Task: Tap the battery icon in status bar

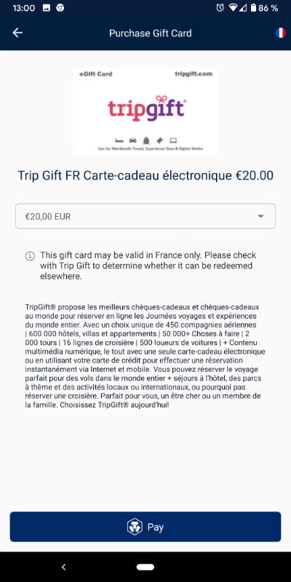Action: click(253, 8)
